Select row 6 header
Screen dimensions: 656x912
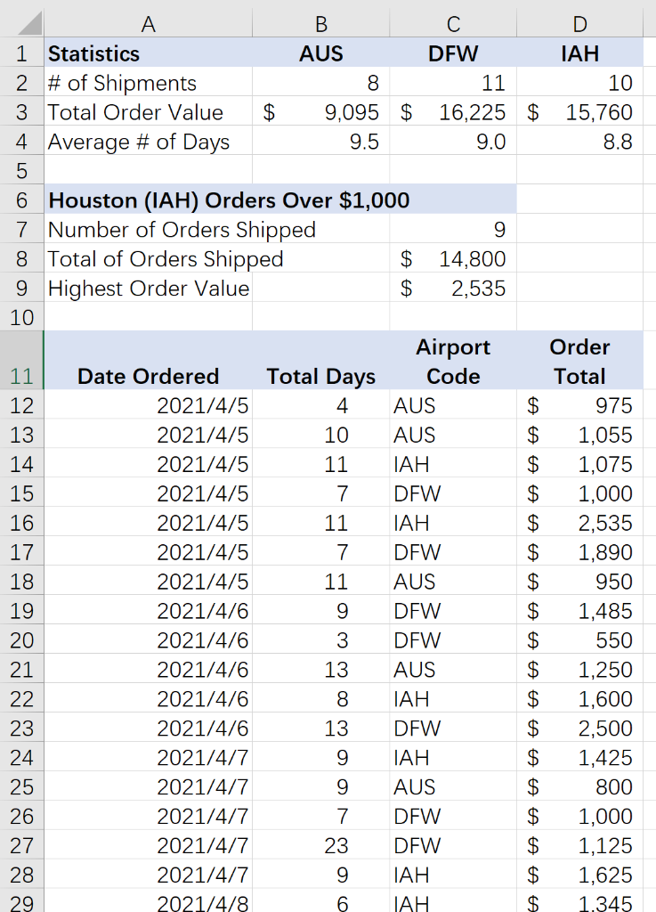click(22, 200)
